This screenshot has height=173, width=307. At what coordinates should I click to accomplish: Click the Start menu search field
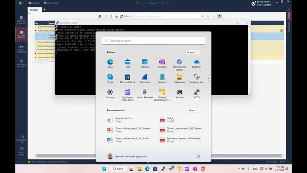pyautogui.click(x=153, y=41)
